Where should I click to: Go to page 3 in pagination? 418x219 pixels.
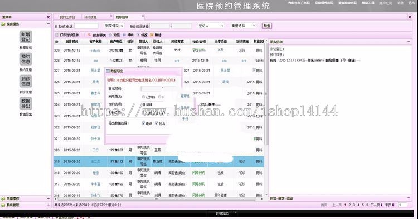[354, 205]
